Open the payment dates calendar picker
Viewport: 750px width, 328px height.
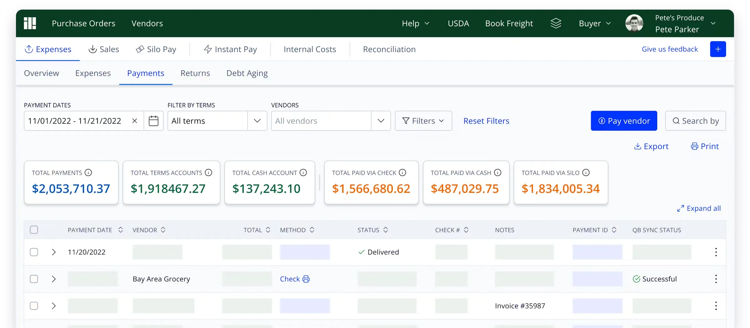point(153,121)
